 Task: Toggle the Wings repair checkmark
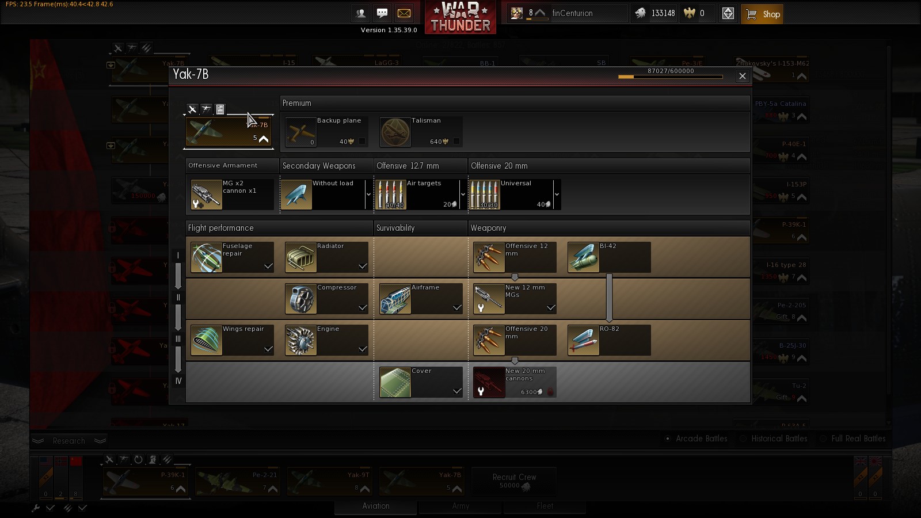pyautogui.click(x=268, y=349)
